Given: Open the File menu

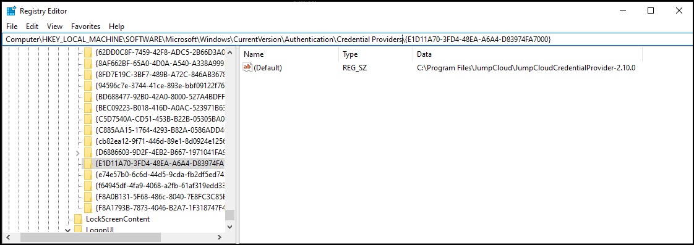Looking at the screenshot, I should click(12, 27).
